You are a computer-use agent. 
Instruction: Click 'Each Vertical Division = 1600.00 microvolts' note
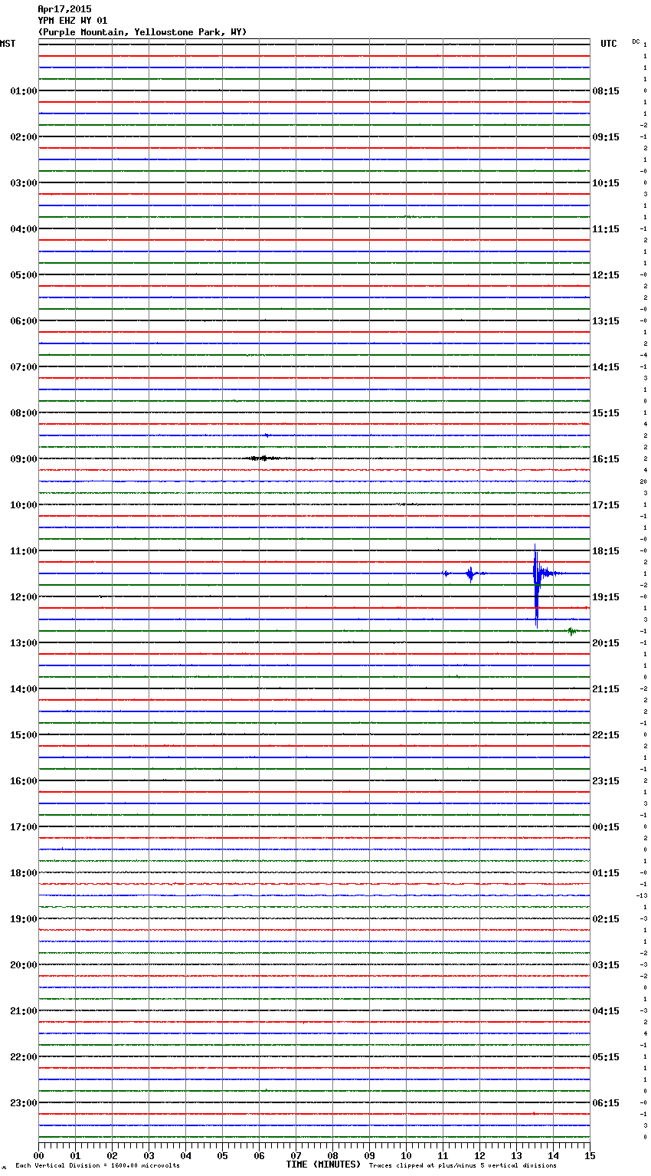point(97,1165)
